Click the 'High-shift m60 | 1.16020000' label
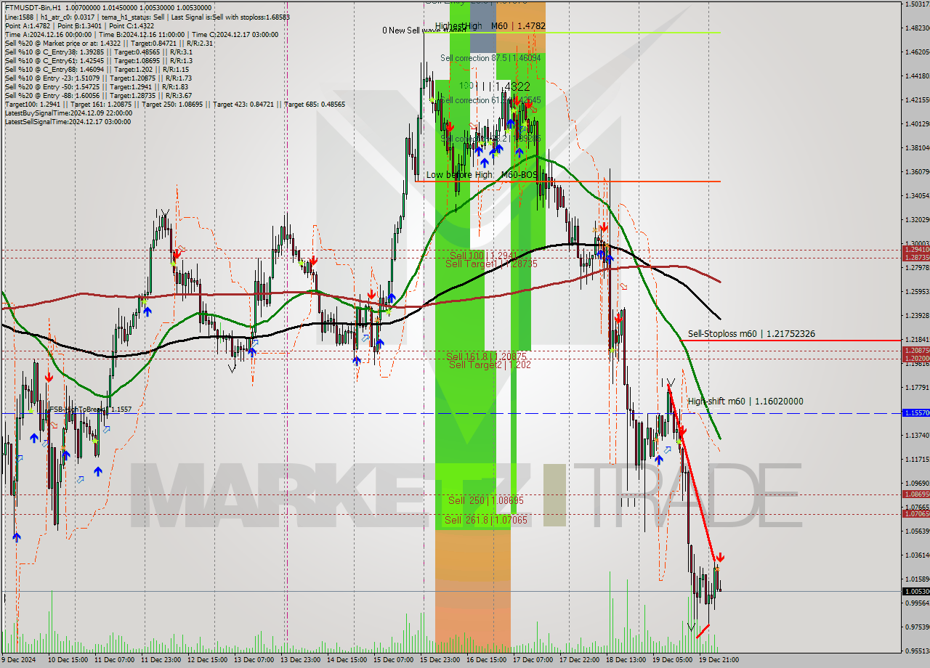This screenshot has height=668, width=930. pyautogui.click(x=745, y=401)
